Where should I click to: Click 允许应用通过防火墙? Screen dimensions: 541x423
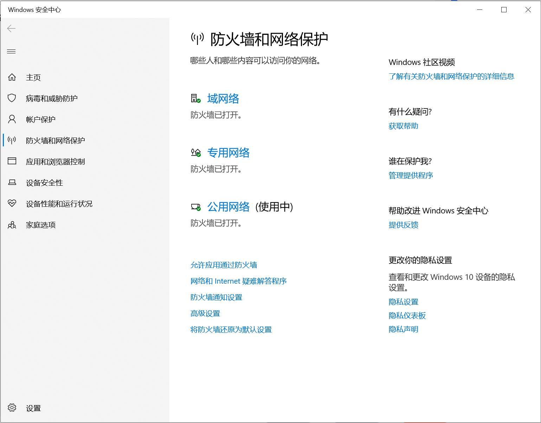(x=223, y=265)
